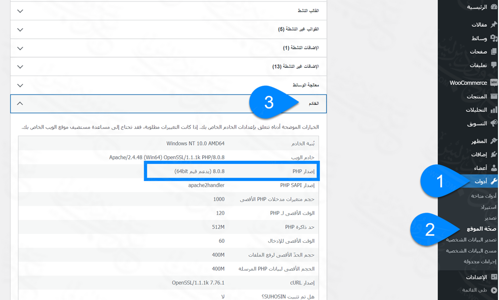
Task: Open the صفحات menu item
Action: point(479,51)
